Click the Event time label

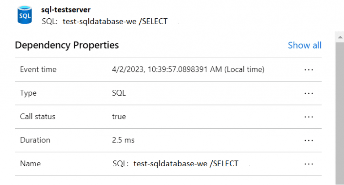click(38, 70)
